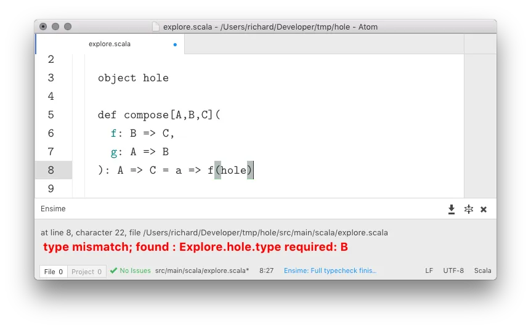531x329 pixels.
Task: Click the highlighted closing parenthesis after hole
Action: (250, 170)
